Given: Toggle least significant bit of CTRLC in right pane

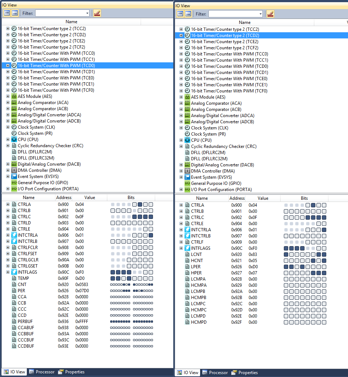Looking at the screenshot, I should point(324,217).
